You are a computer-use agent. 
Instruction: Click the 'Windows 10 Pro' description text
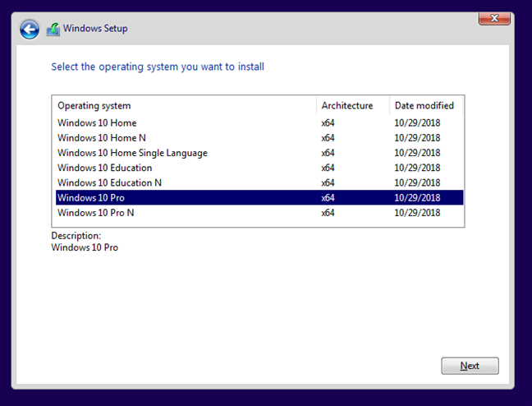(x=85, y=247)
